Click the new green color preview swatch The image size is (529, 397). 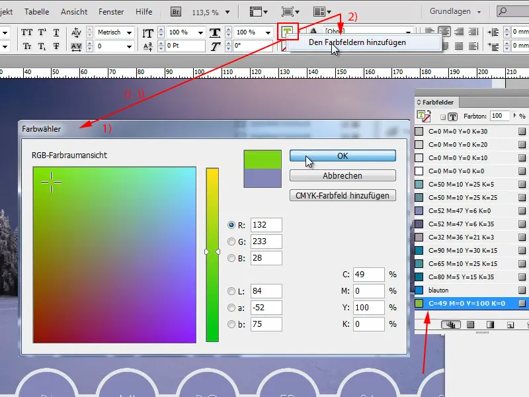point(263,159)
